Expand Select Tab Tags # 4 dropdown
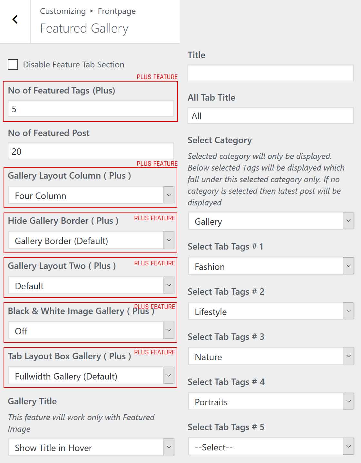The image size is (361, 463). [x=271, y=401]
